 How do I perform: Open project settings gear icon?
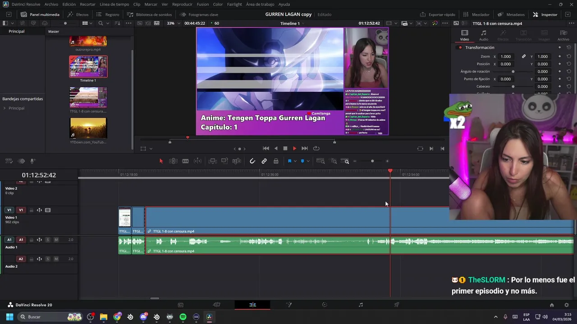(x=567, y=305)
